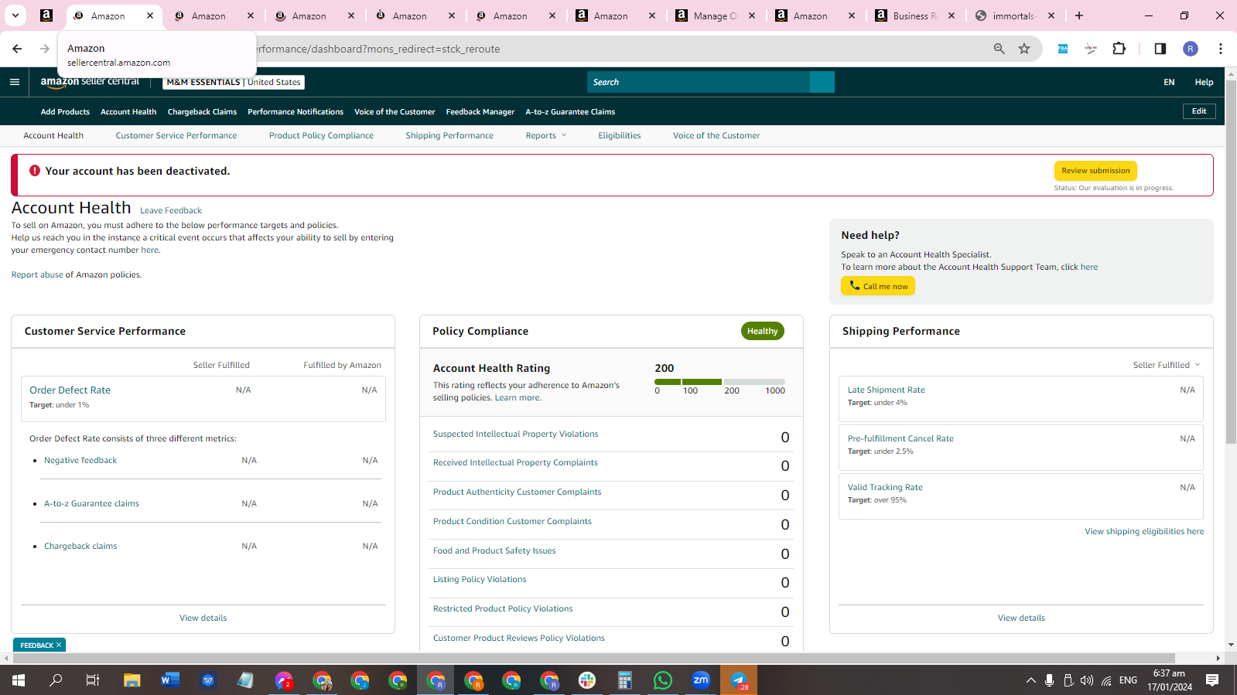This screenshot has height=695, width=1237.
Task: Open the Windows notification center
Action: coord(1212,680)
